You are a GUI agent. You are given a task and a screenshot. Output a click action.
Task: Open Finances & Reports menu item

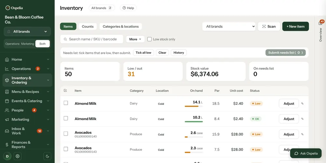point(27,145)
